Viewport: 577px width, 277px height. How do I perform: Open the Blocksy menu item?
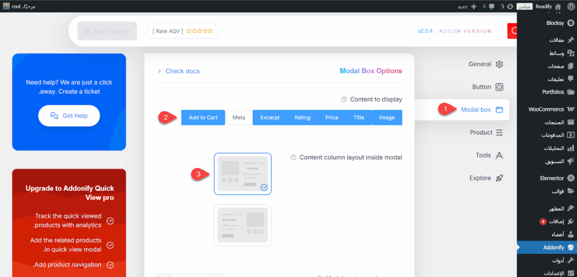(547, 23)
